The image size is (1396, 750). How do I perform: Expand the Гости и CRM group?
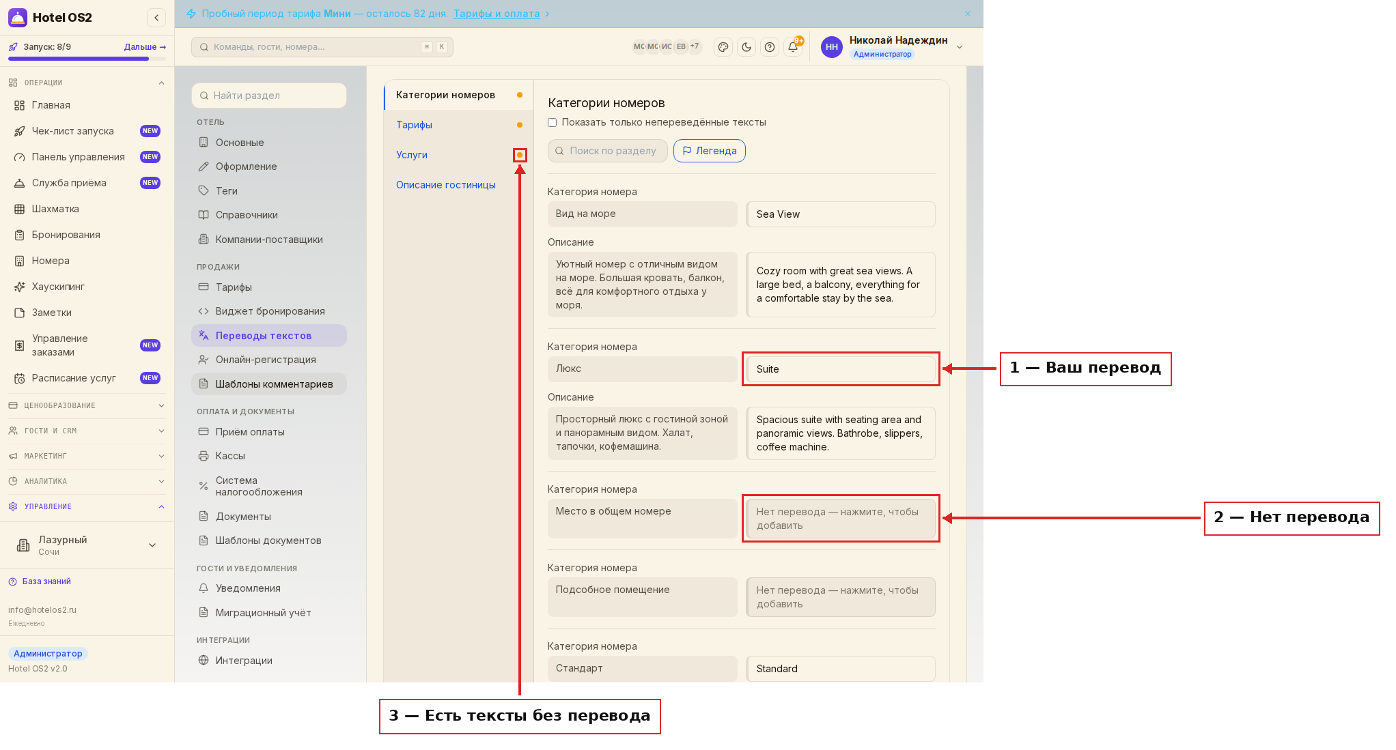coord(87,431)
